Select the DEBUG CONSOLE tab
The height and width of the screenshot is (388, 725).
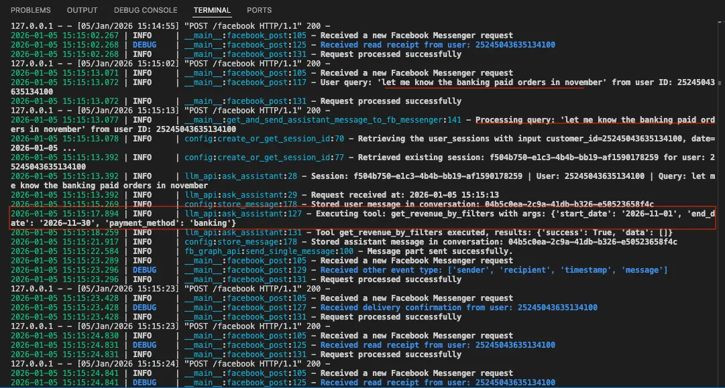pos(146,9)
